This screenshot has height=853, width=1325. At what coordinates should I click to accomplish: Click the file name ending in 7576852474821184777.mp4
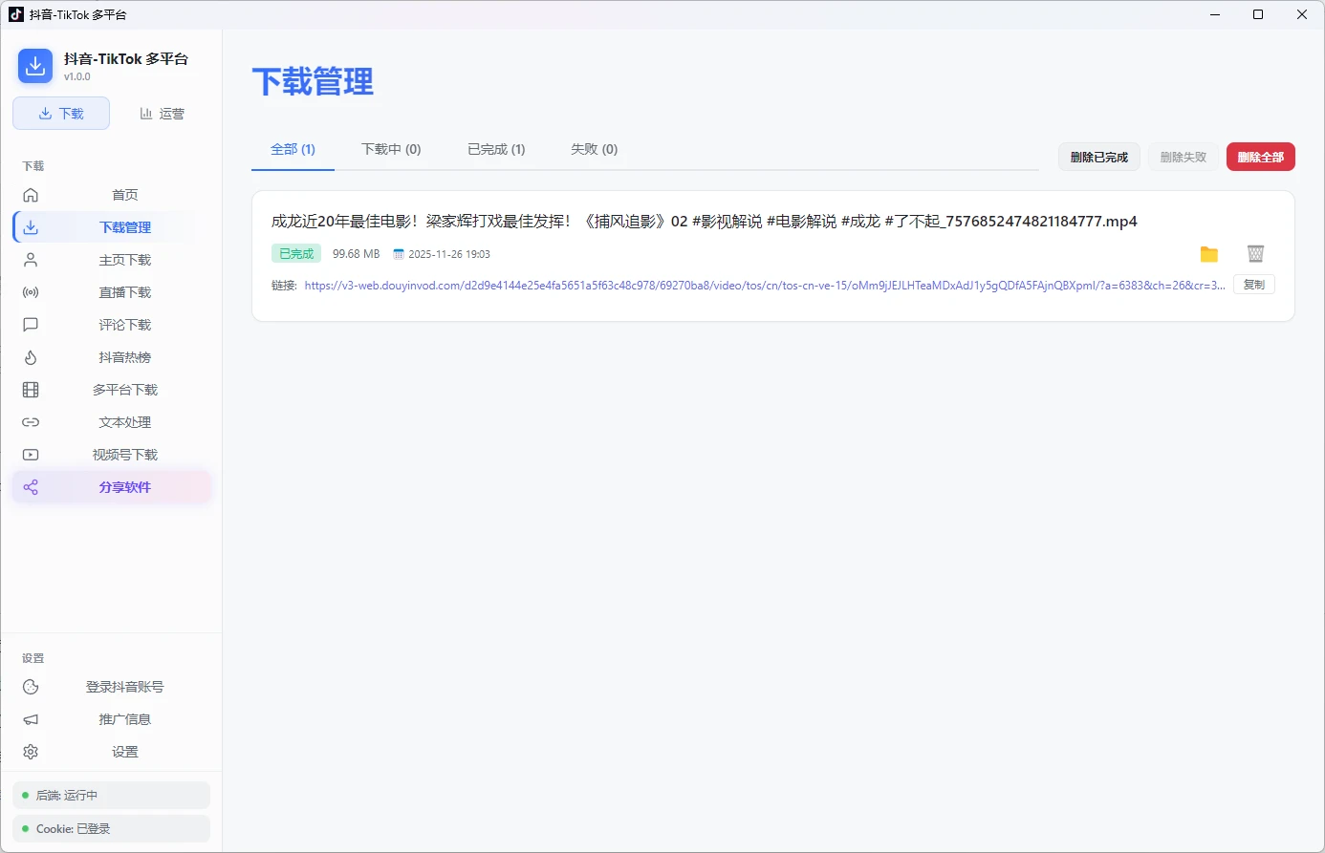point(705,222)
